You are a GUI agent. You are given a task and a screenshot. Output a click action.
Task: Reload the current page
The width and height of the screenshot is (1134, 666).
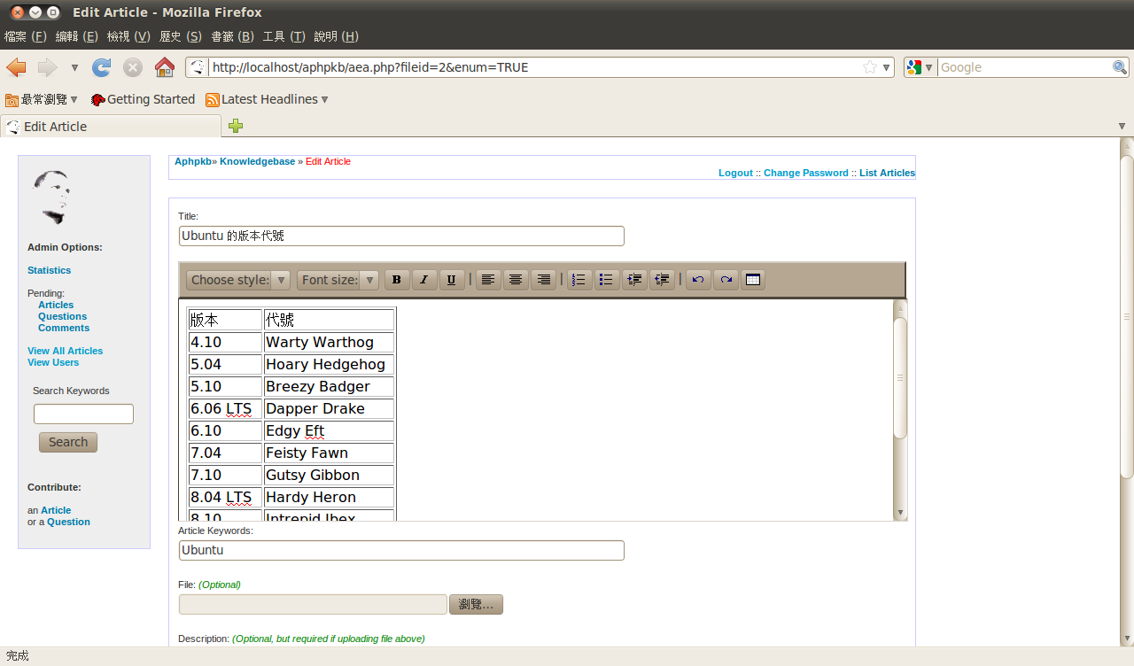click(x=102, y=67)
